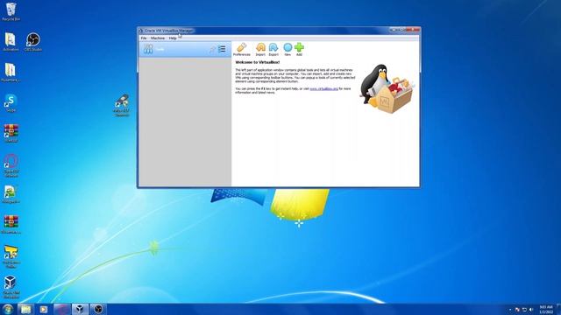Open the Tools list menu icon

pyautogui.click(x=222, y=49)
